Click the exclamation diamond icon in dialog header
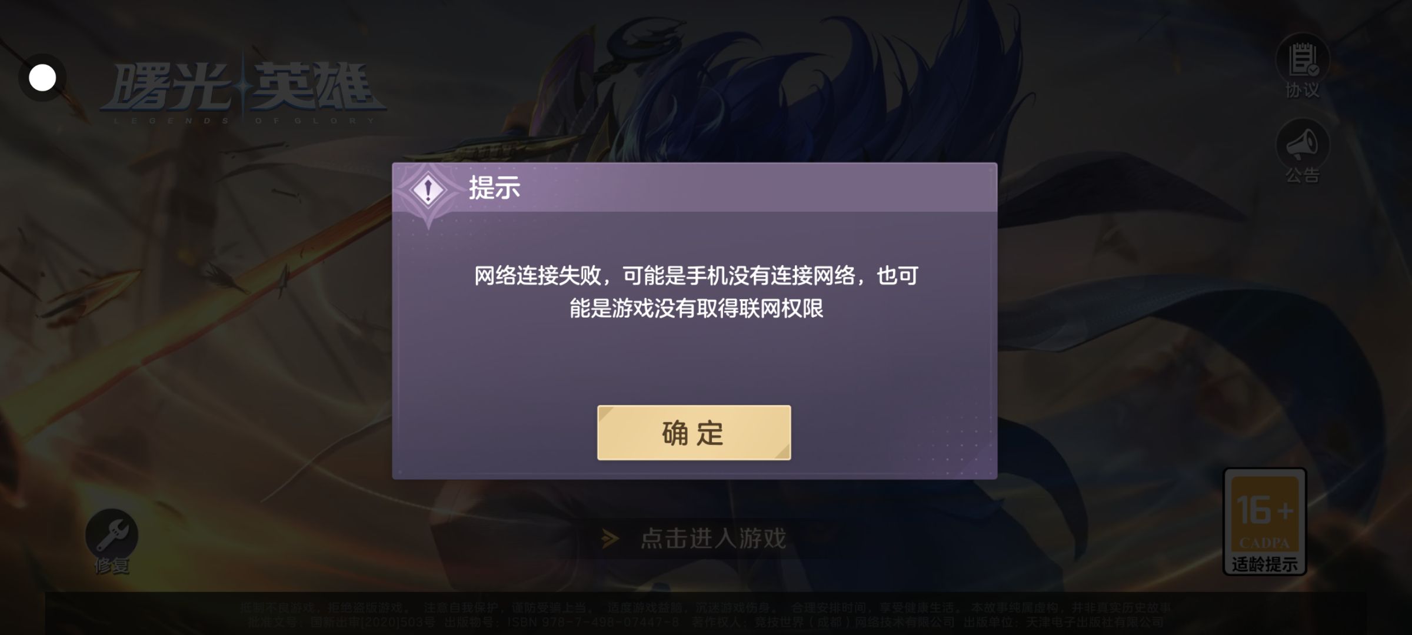 point(428,190)
